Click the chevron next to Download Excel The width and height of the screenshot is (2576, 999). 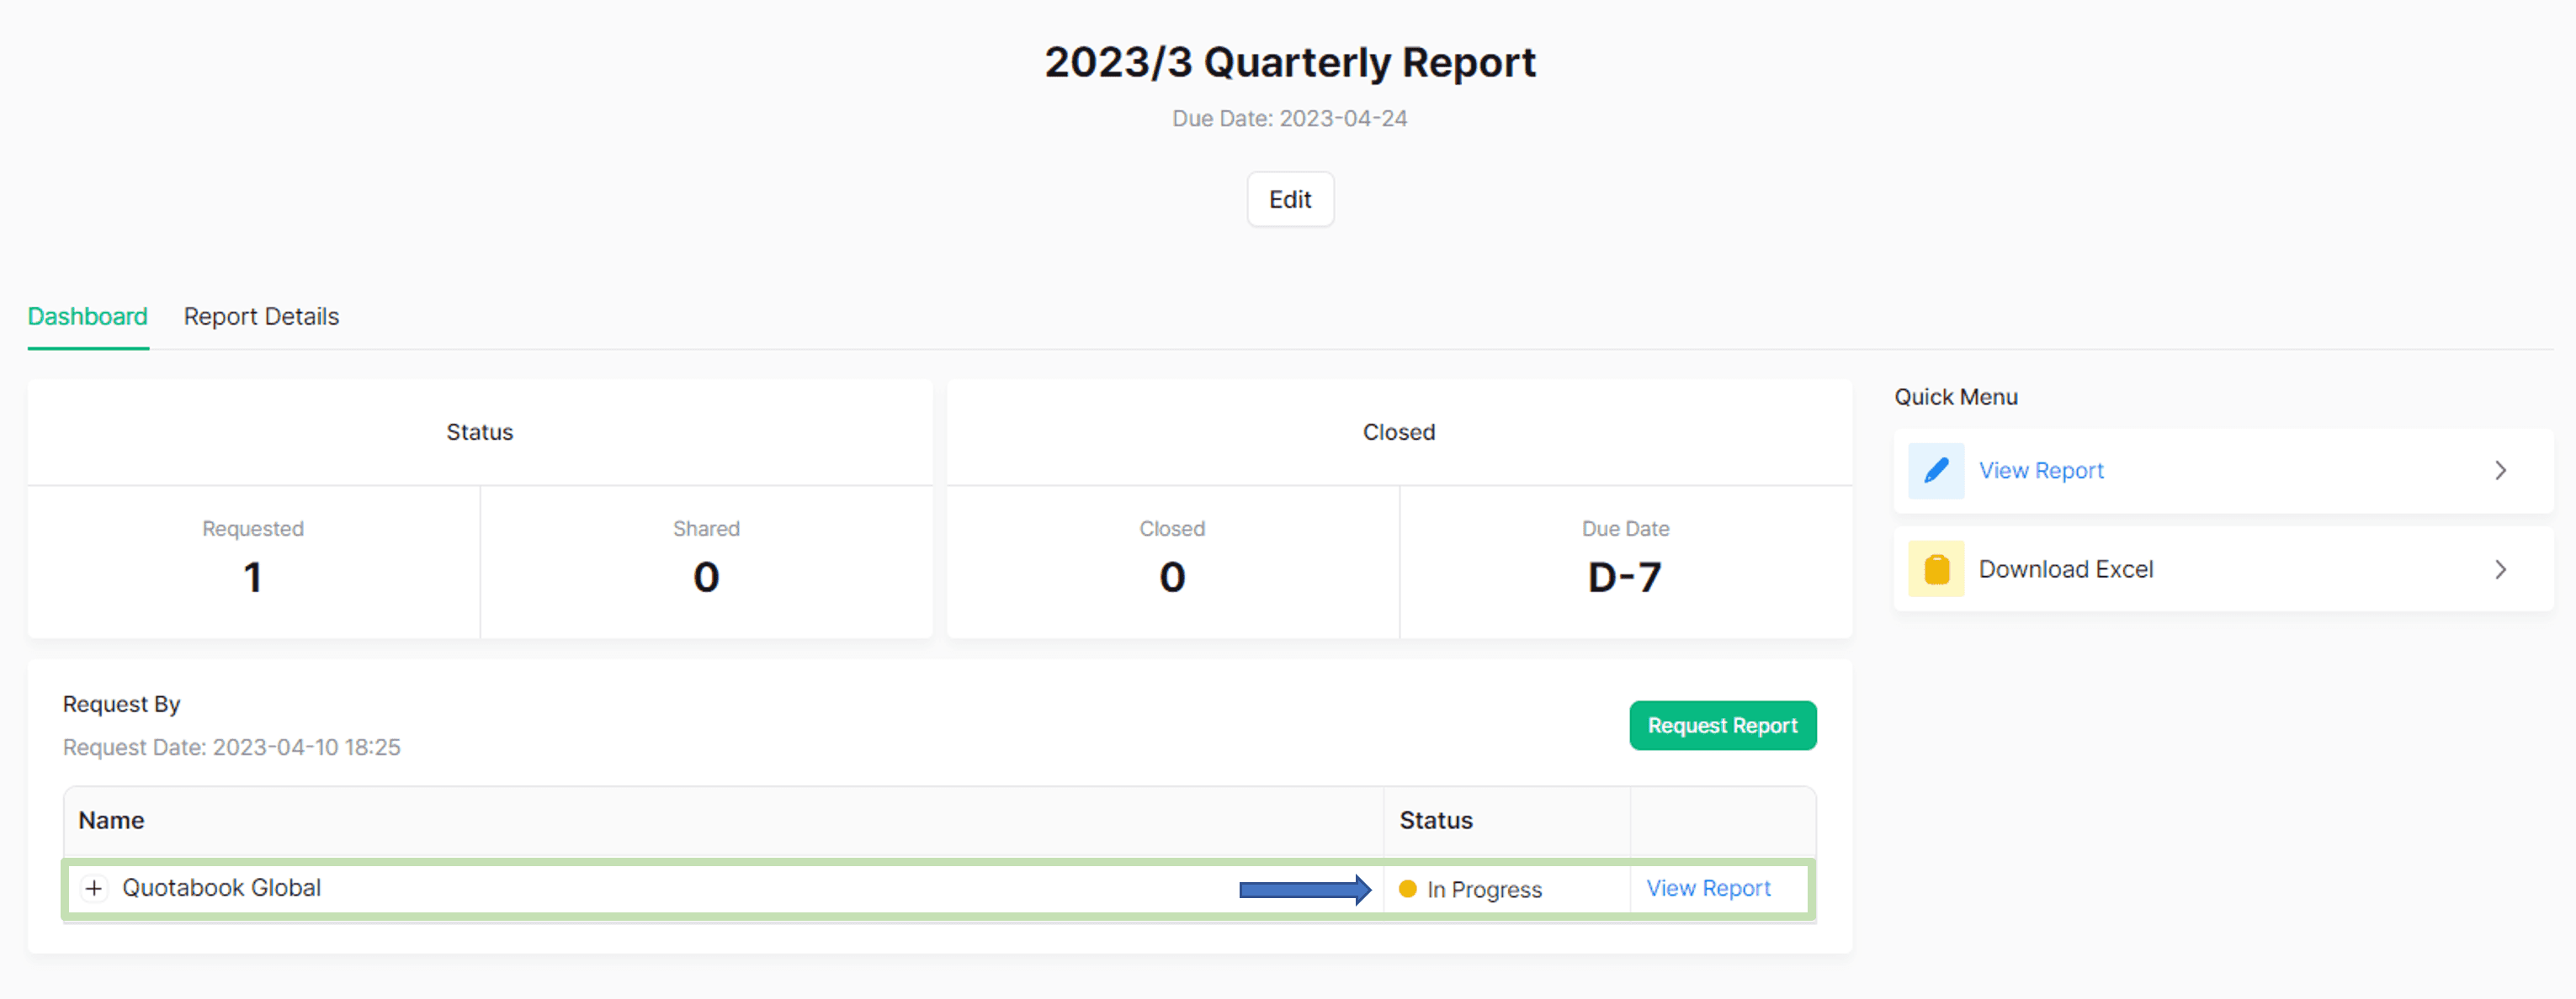tap(2501, 568)
